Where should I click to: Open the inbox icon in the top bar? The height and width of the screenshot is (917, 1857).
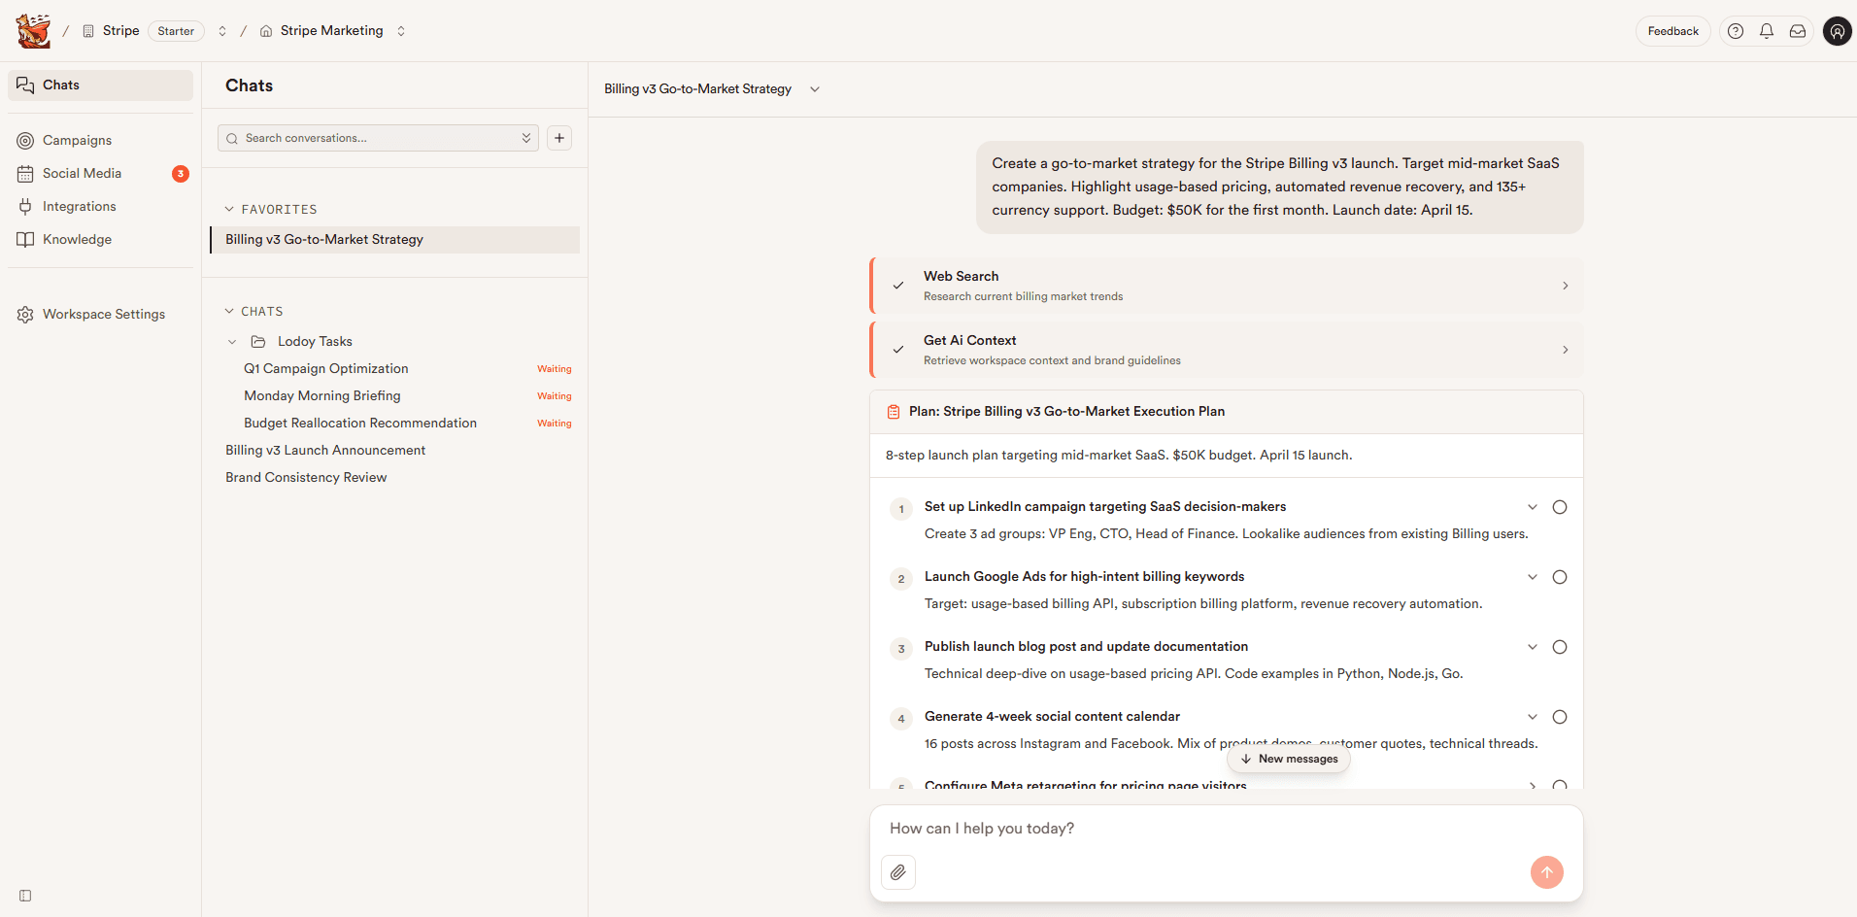point(1798,30)
